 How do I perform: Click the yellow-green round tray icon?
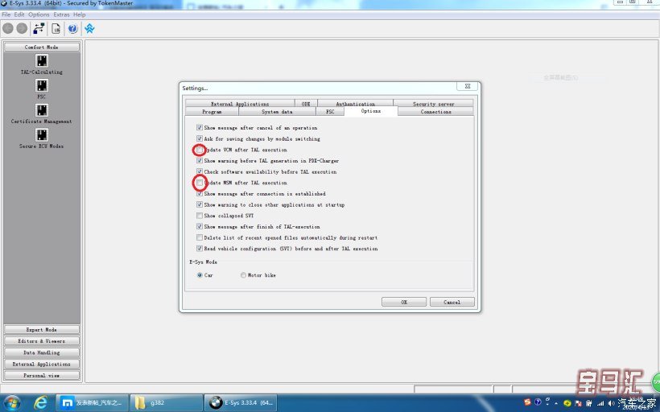[x=567, y=403]
